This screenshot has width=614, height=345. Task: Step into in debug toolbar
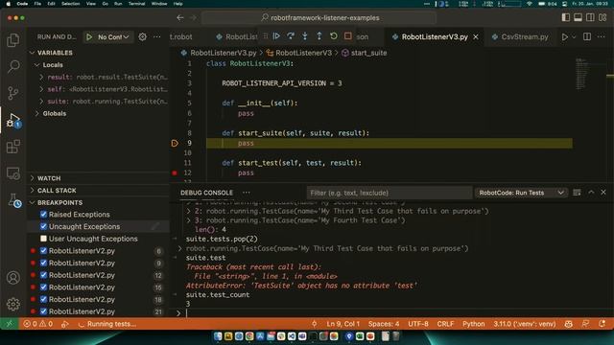coord(305,36)
